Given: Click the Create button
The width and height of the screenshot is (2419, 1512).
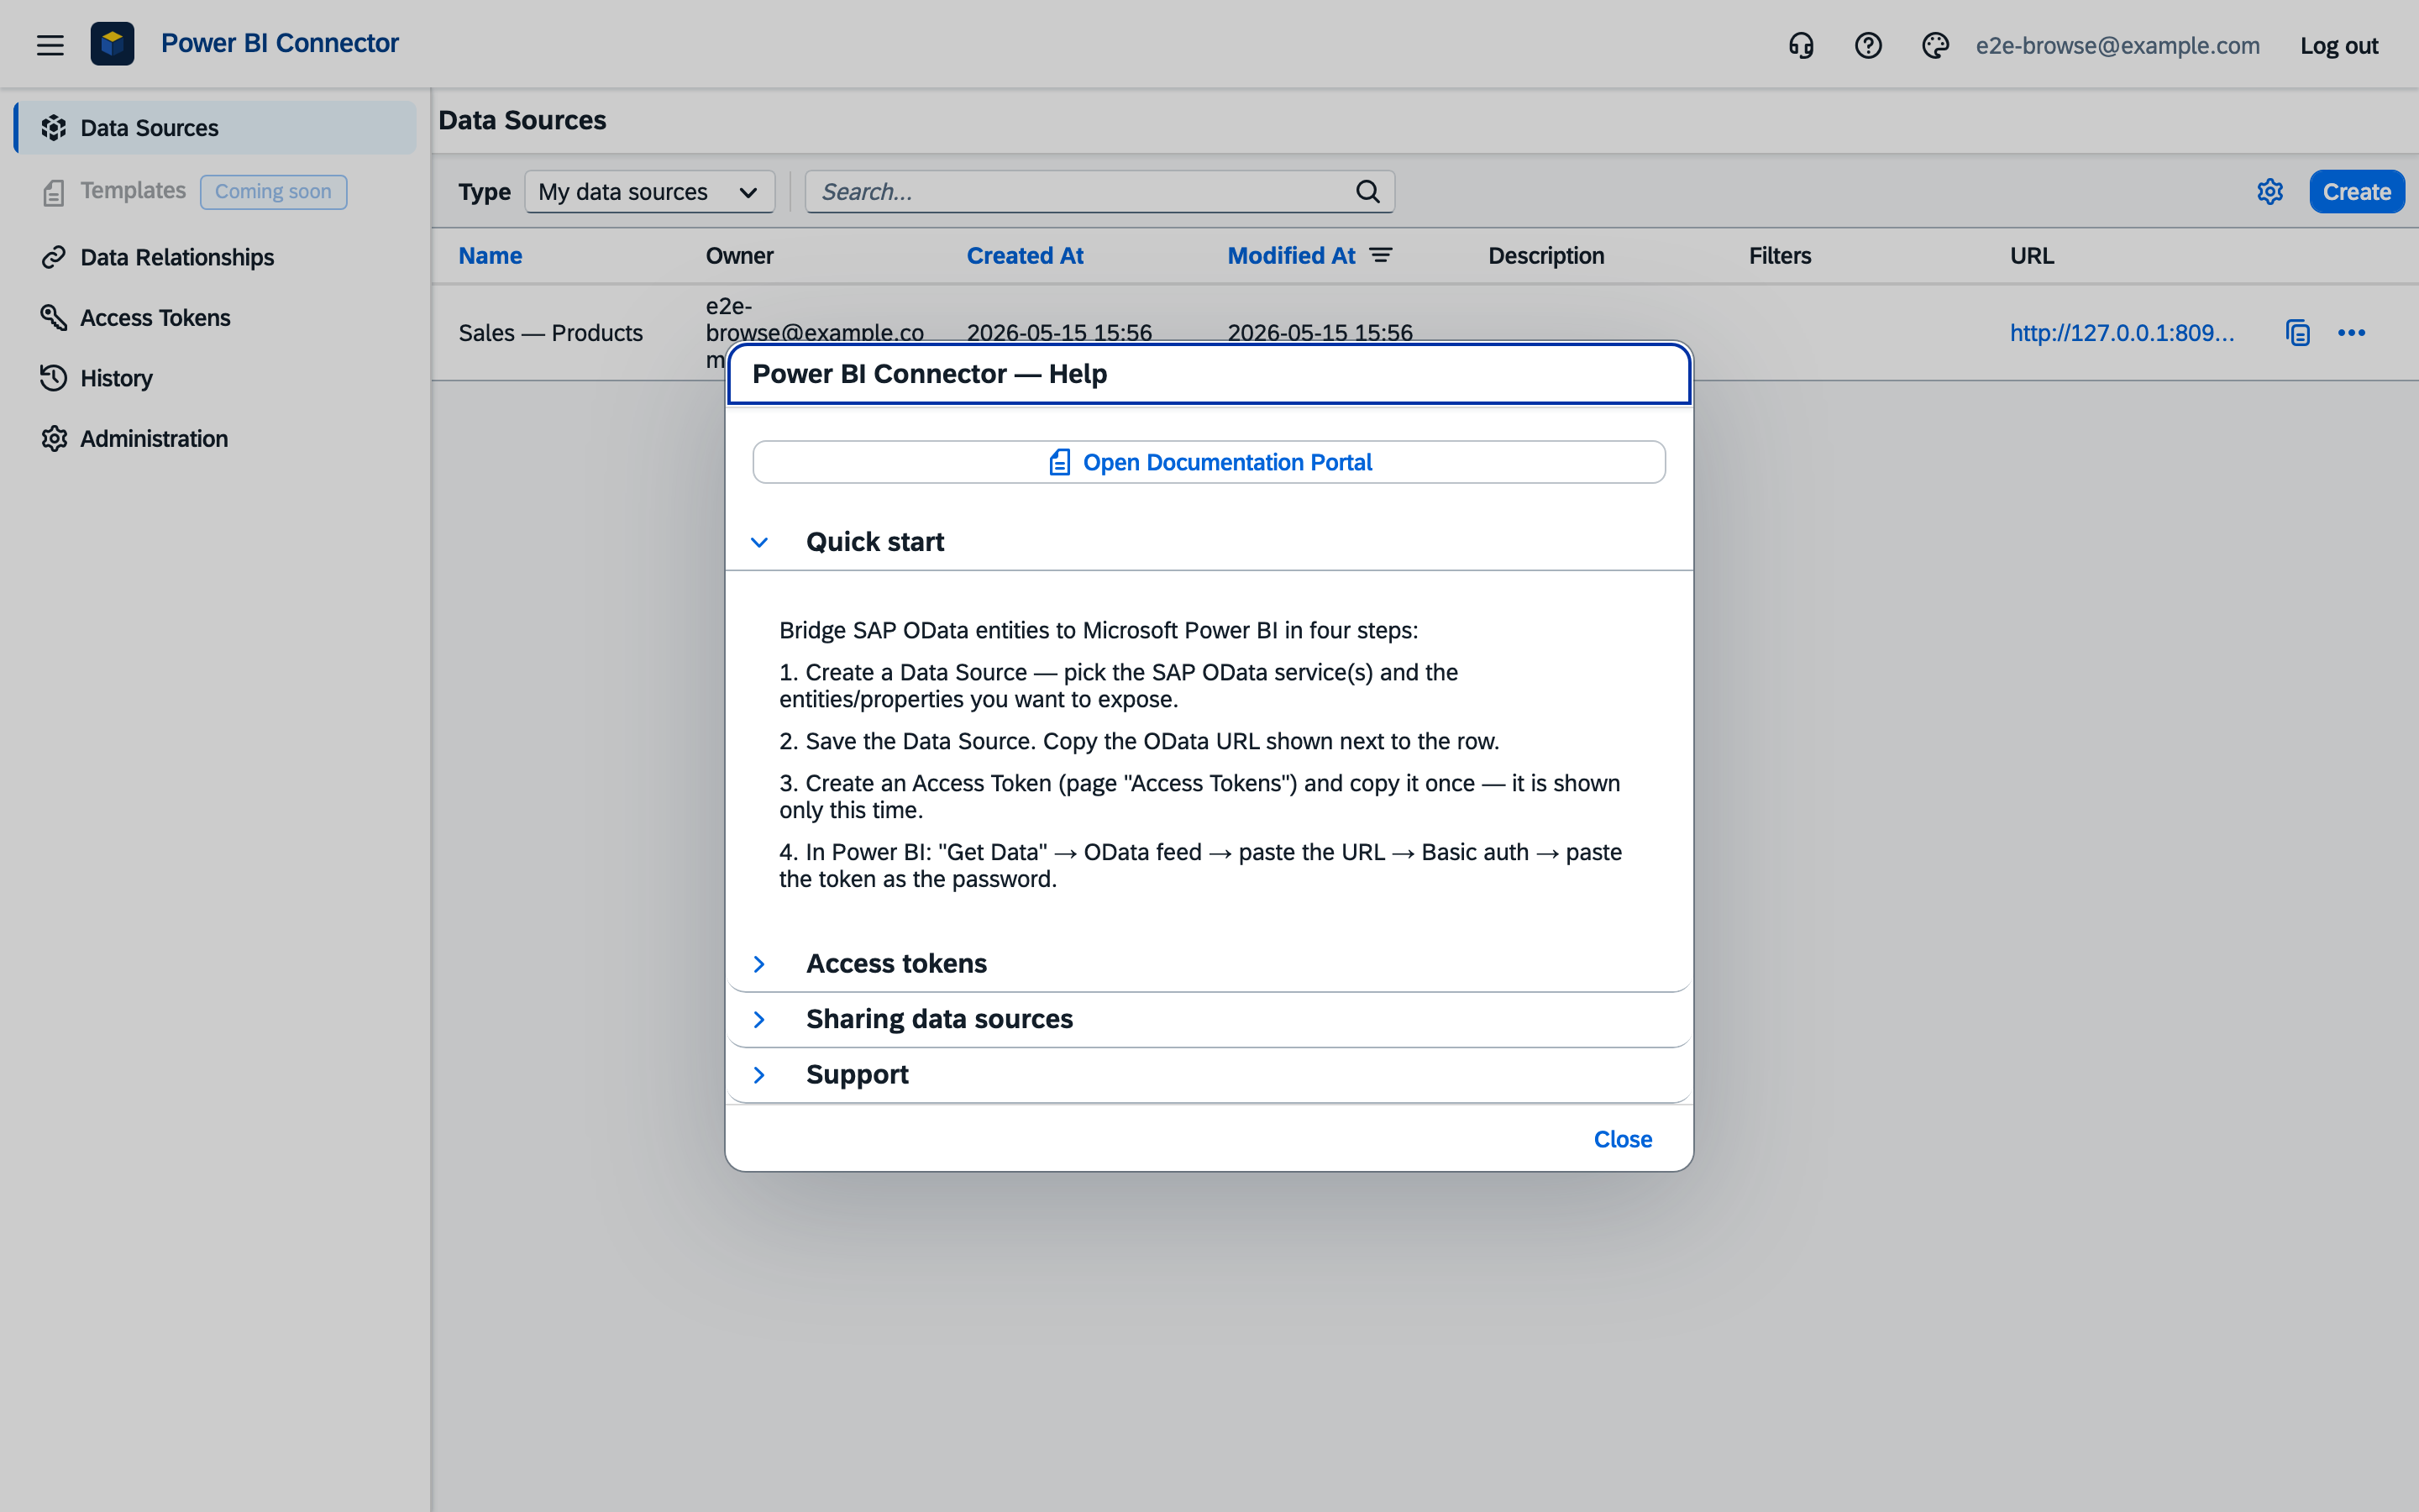Looking at the screenshot, I should (x=2356, y=192).
